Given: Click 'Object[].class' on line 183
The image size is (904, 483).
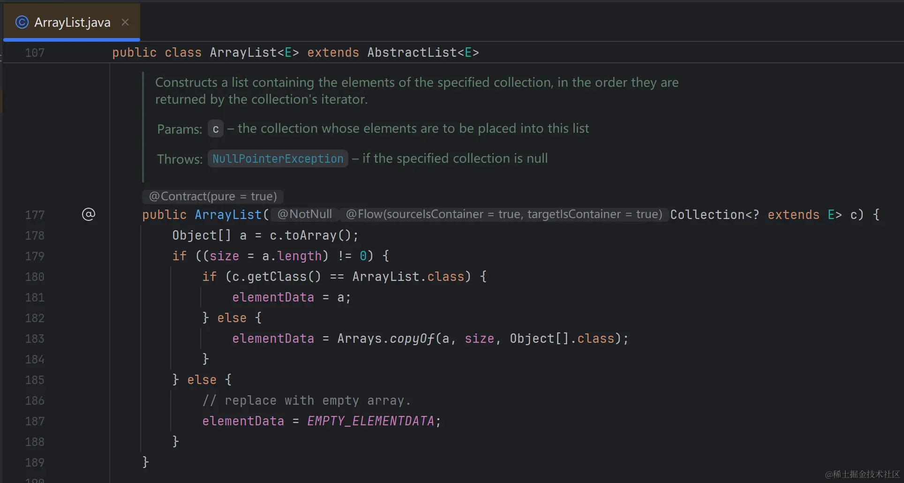Looking at the screenshot, I should point(562,339).
